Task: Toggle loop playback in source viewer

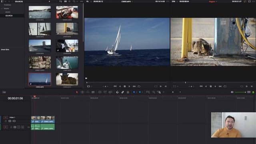Action: point(139,86)
